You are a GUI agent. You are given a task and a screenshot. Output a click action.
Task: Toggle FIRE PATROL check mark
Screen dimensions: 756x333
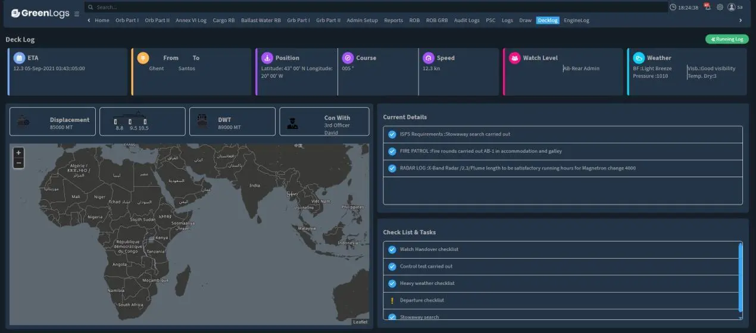(392, 151)
